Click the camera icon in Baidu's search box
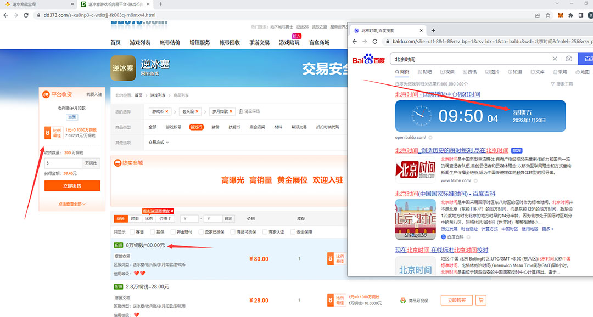593x317 pixels. click(568, 59)
